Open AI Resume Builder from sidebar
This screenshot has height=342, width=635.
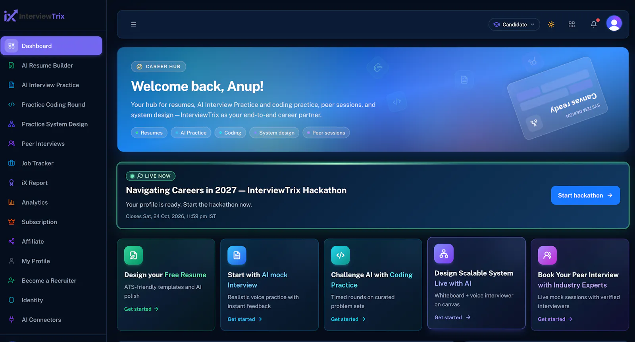51,65
